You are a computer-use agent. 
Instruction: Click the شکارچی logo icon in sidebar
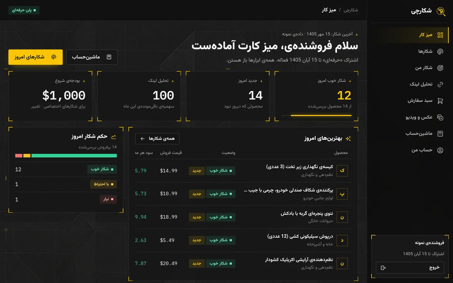441,11
